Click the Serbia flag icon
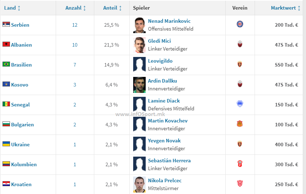This screenshot has height=194, width=306. tap(6, 25)
